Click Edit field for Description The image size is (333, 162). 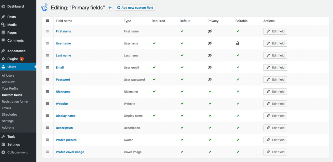pos(275,128)
